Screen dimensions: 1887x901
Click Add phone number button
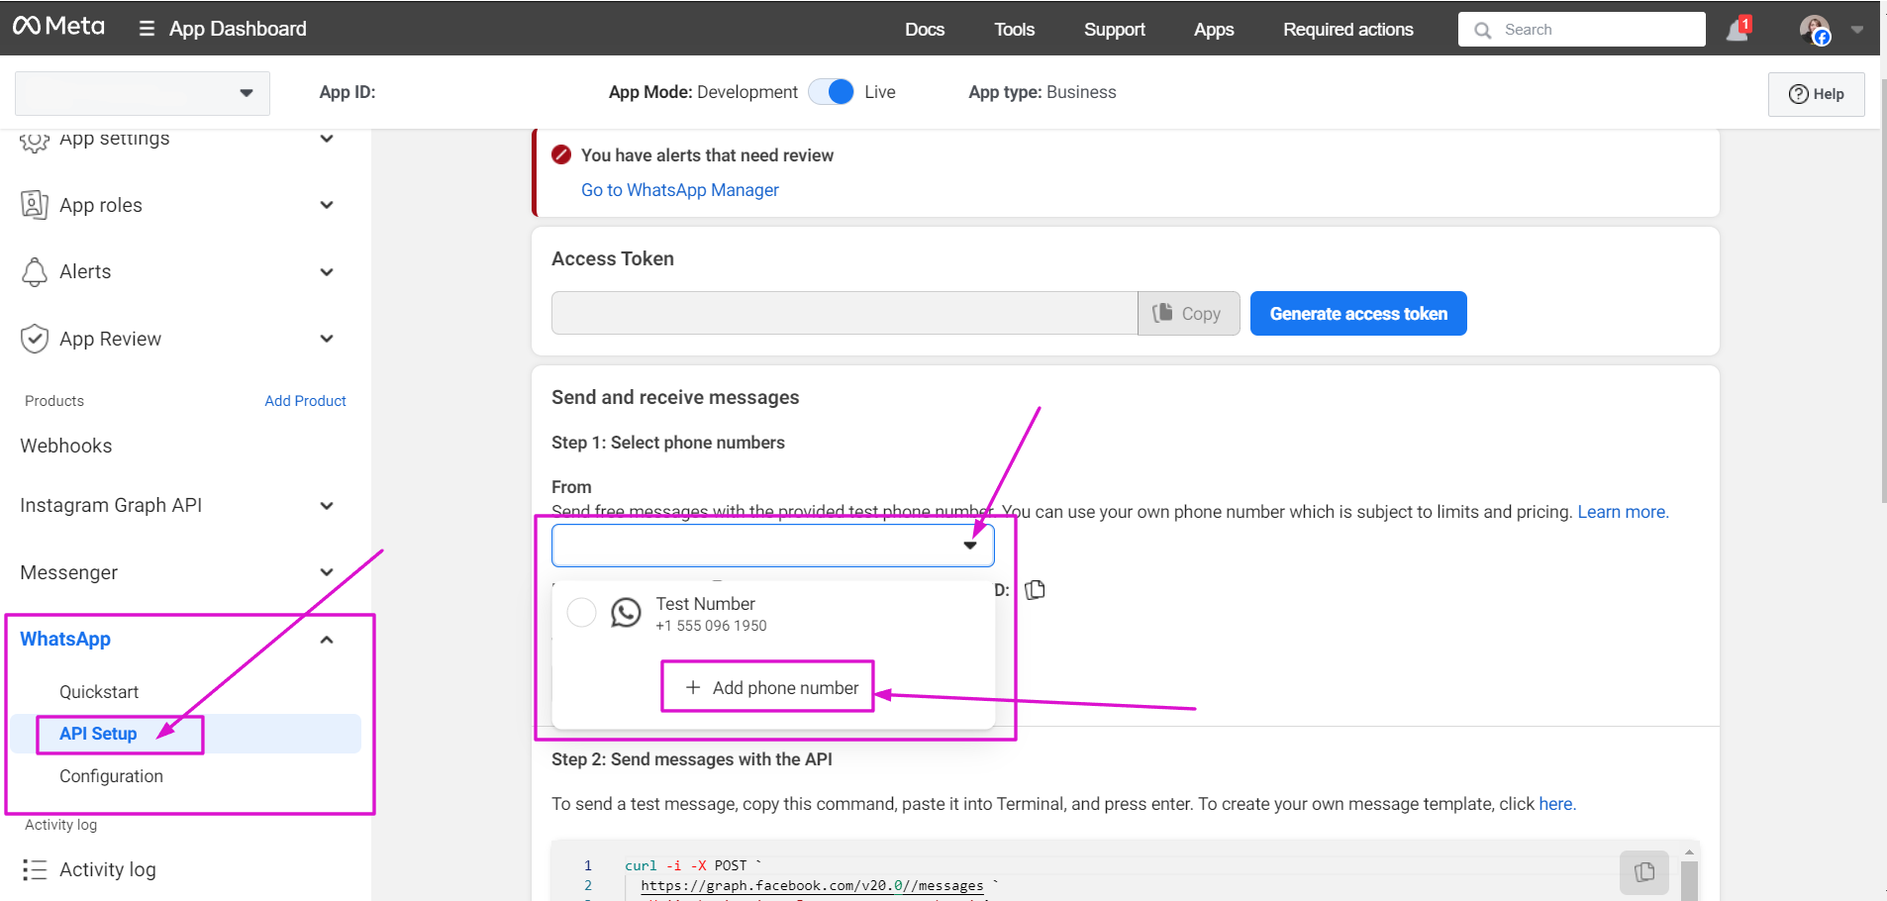[x=770, y=687]
